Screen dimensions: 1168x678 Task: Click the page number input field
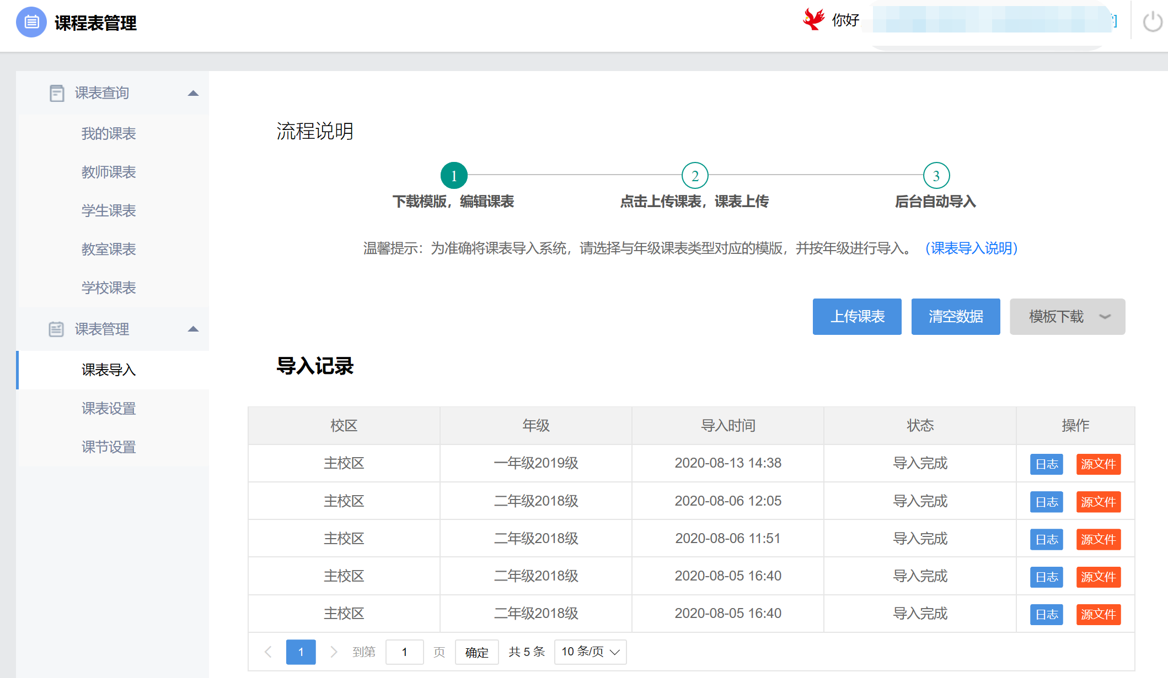404,652
